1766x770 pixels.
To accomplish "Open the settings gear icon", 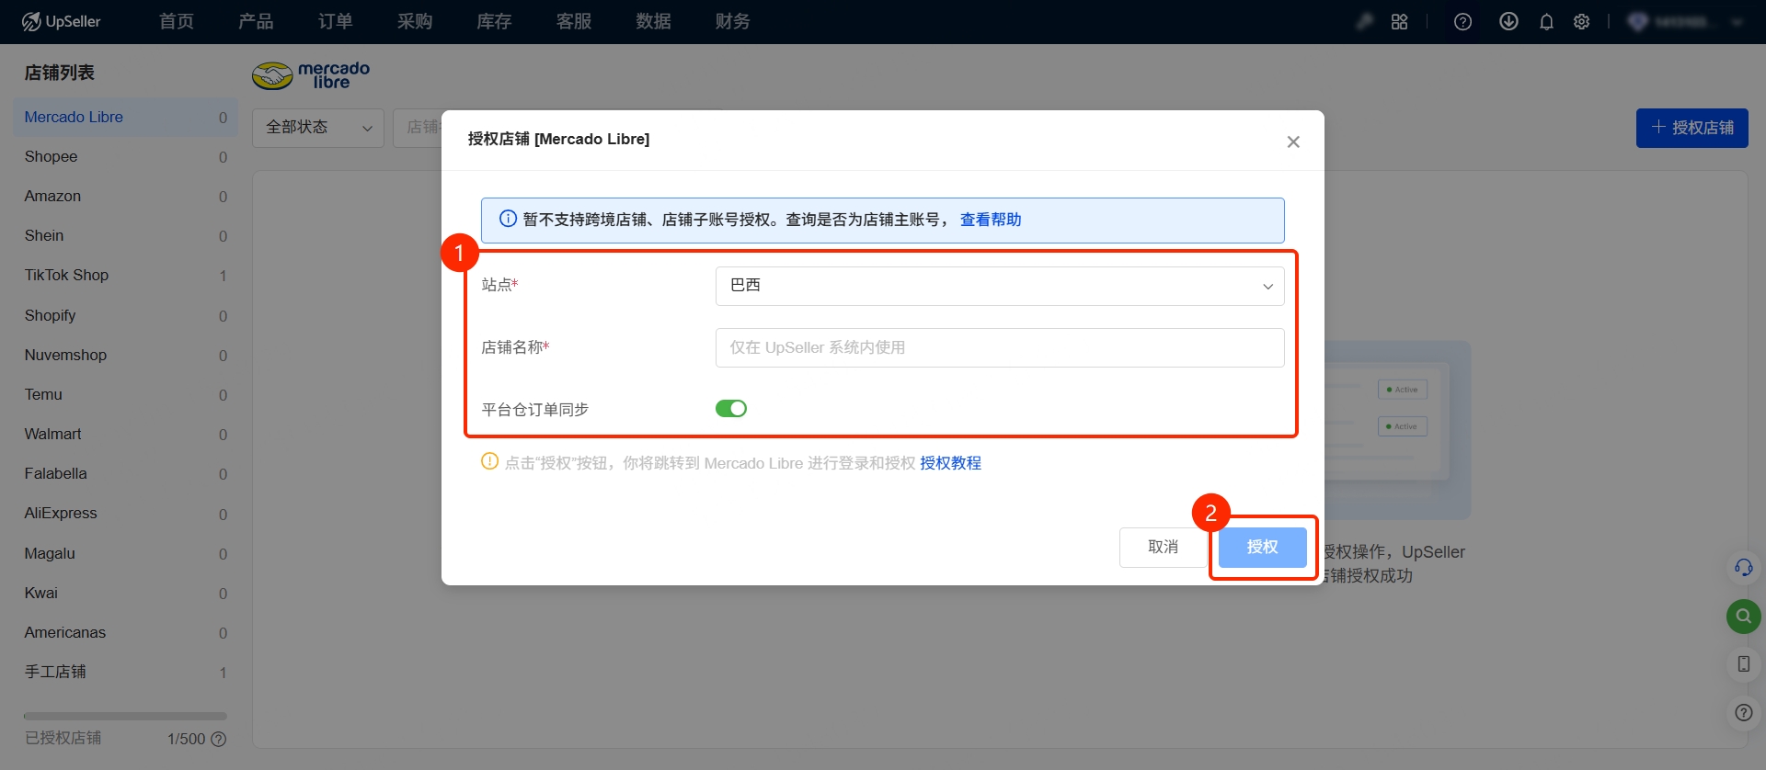I will tap(1581, 21).
